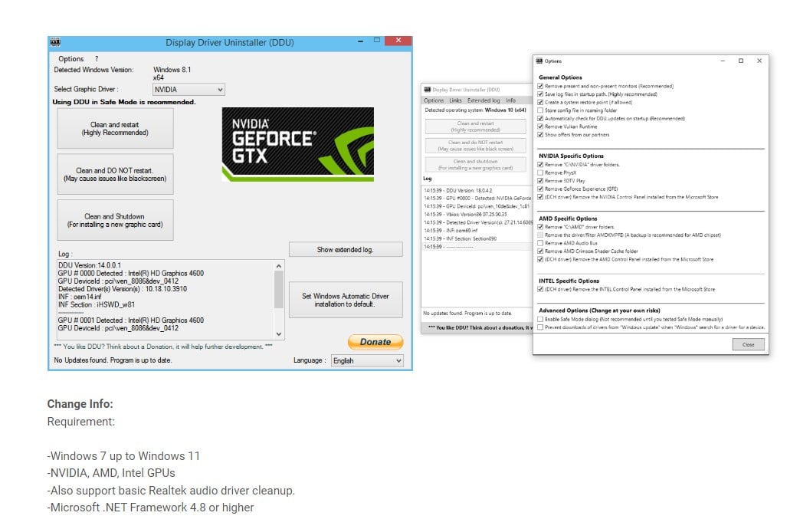Select log line 'DDU Version:14.0.0.1'
This screenshot has height=529, width=800.
click(90, 265)
